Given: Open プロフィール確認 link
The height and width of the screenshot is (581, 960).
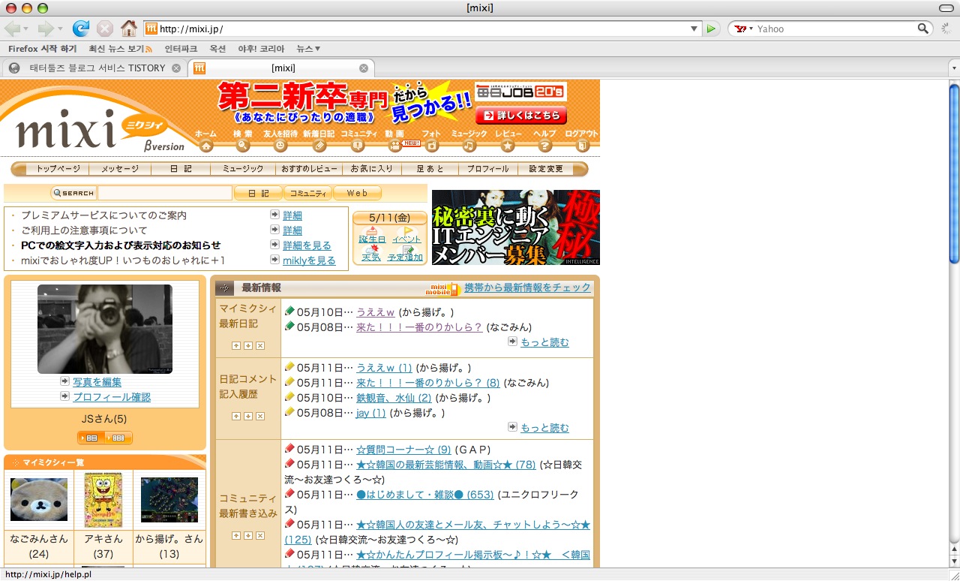Looking at the screenshot, I should pyautogui.click(x=112, y=397).
